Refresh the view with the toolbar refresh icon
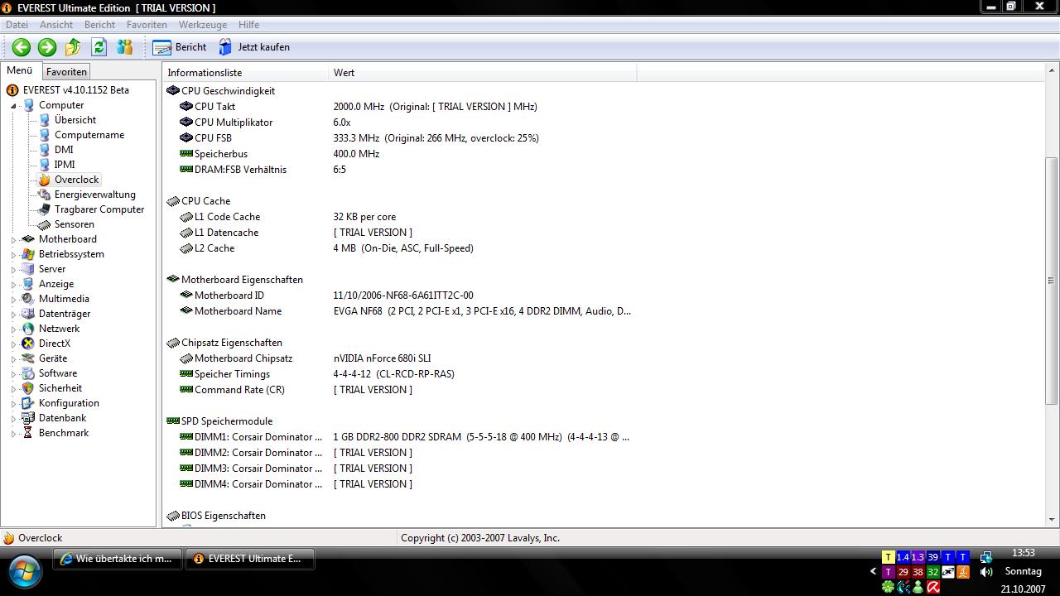Viewport: 1060px width, 596px height. [x=99, y=47]
